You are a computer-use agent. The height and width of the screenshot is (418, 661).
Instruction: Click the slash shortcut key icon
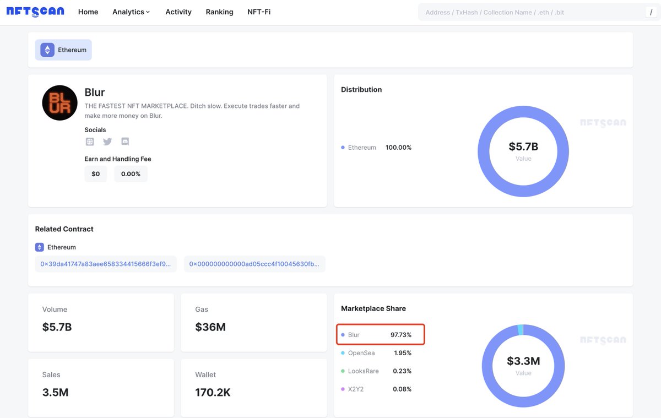point(651,12)
